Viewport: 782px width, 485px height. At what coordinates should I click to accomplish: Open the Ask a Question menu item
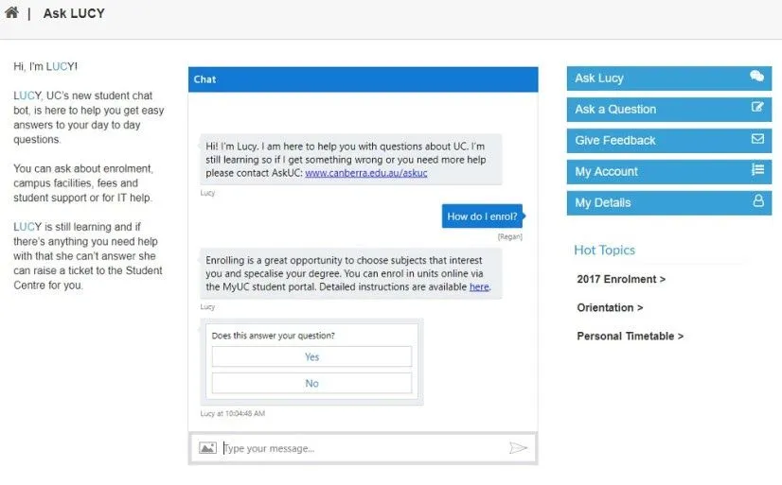tap(668, 110)
